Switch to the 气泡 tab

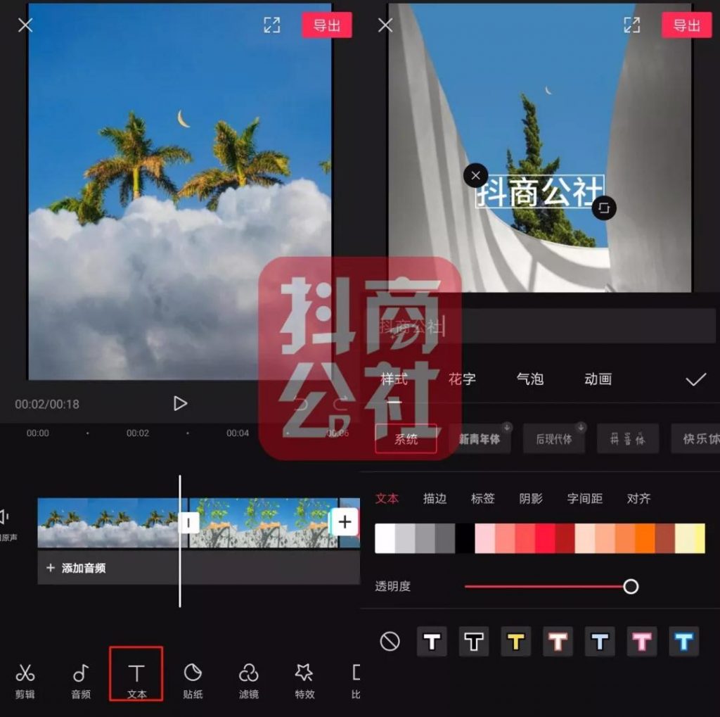[x=530, y=379]
